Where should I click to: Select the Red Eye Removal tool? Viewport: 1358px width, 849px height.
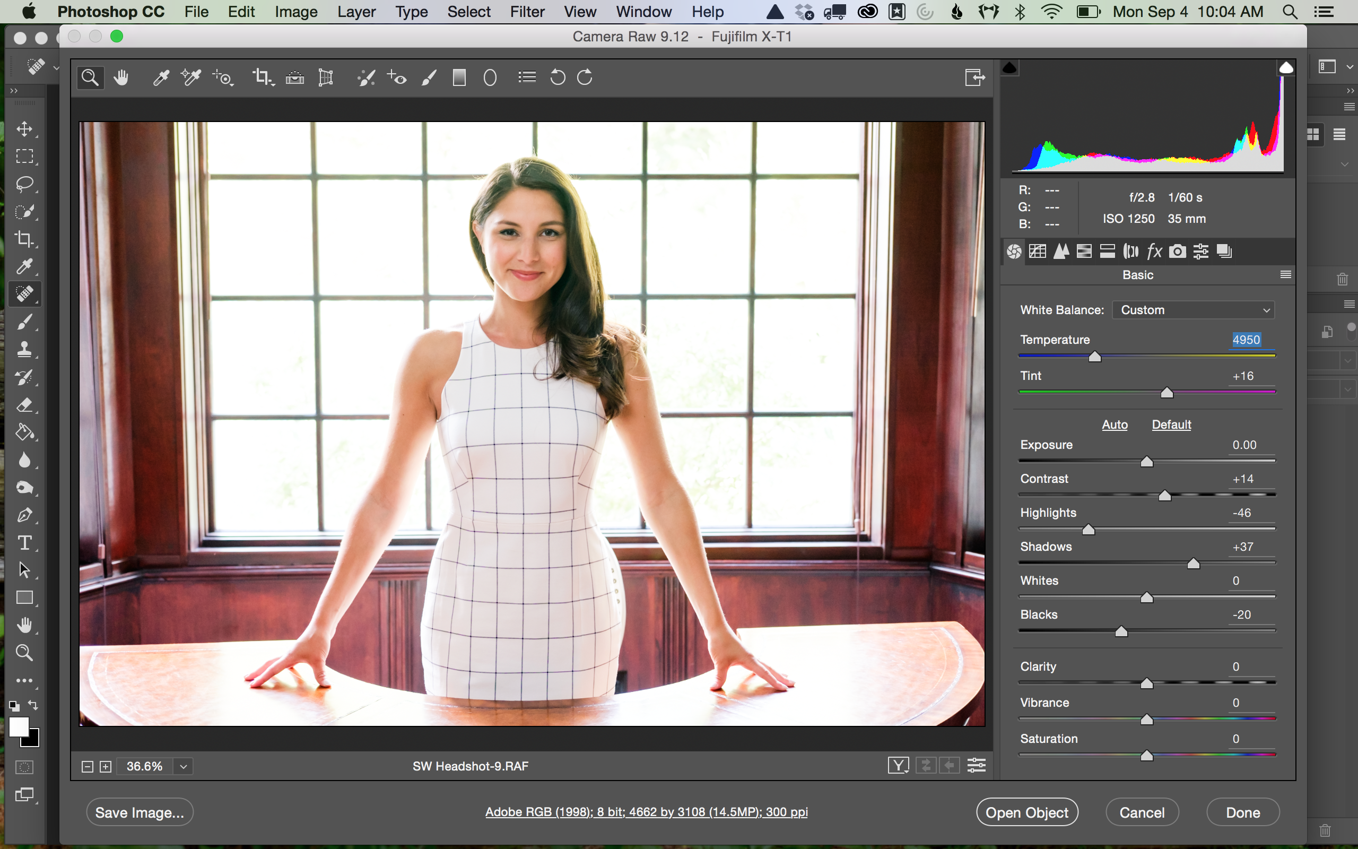coord(397,77)
